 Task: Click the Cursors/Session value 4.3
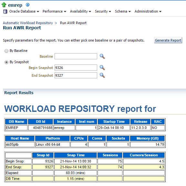(144, 167)
